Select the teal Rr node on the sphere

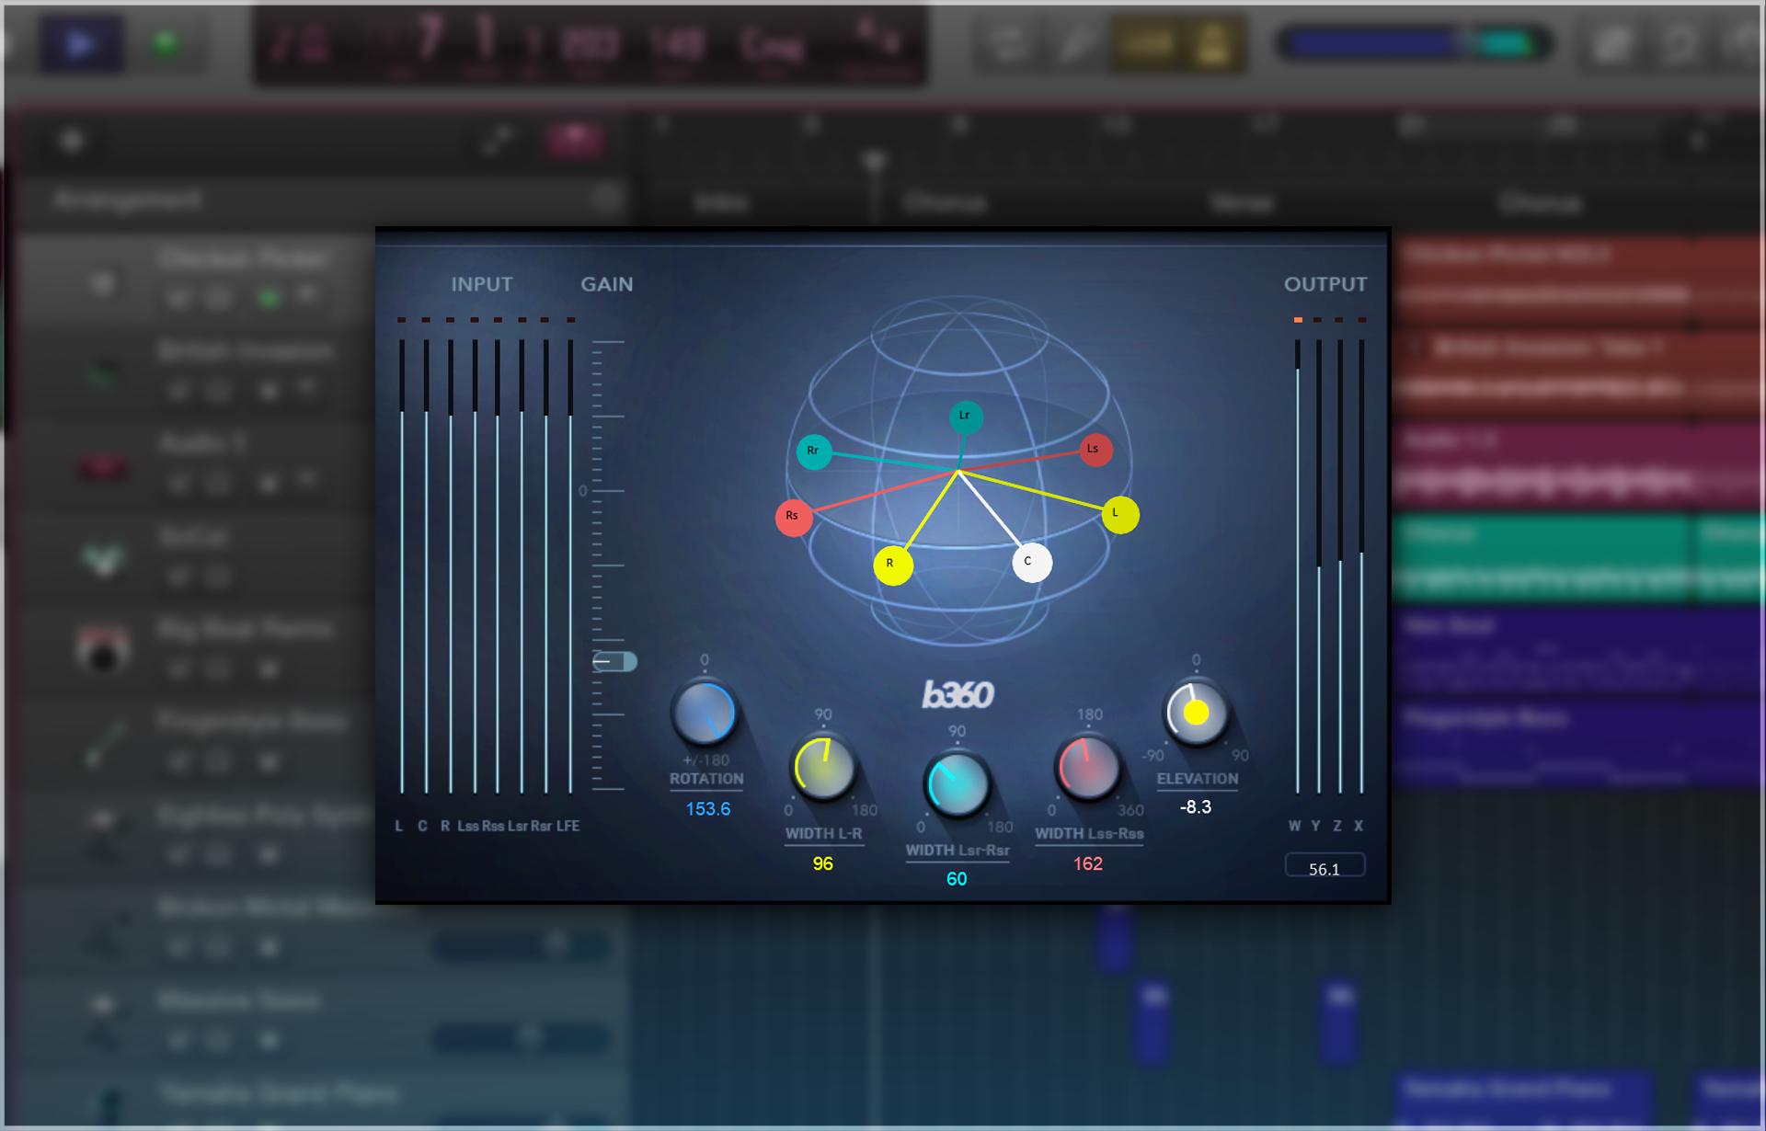click(x=814, y=451)
